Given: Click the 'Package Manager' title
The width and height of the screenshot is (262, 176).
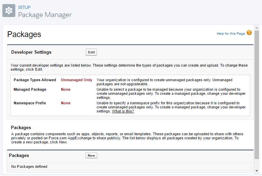Looking at the screenshot, I should [45, 15].
